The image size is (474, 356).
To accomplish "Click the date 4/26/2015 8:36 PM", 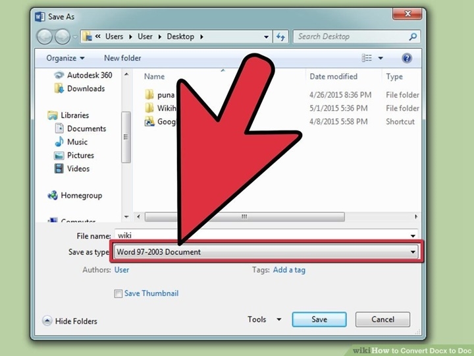I will (x=340, y=95).
